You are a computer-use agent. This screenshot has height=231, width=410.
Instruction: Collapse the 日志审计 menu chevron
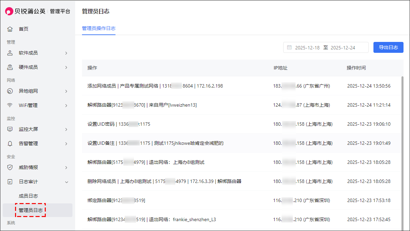(66, 182)
